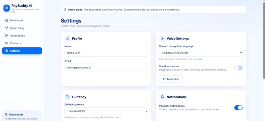Screen dimensions: 265x121
Task: Open the Speech recognition language dropdown
Action: pos(201,53)
